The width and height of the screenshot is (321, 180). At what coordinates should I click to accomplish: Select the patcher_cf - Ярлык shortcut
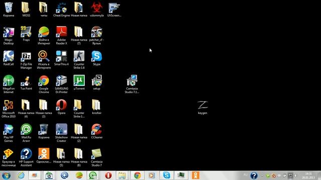tap(97, 35)
